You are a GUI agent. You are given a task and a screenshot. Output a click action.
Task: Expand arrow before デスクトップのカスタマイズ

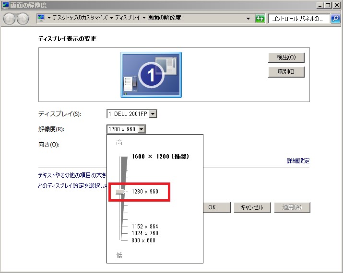click(49, 18)
